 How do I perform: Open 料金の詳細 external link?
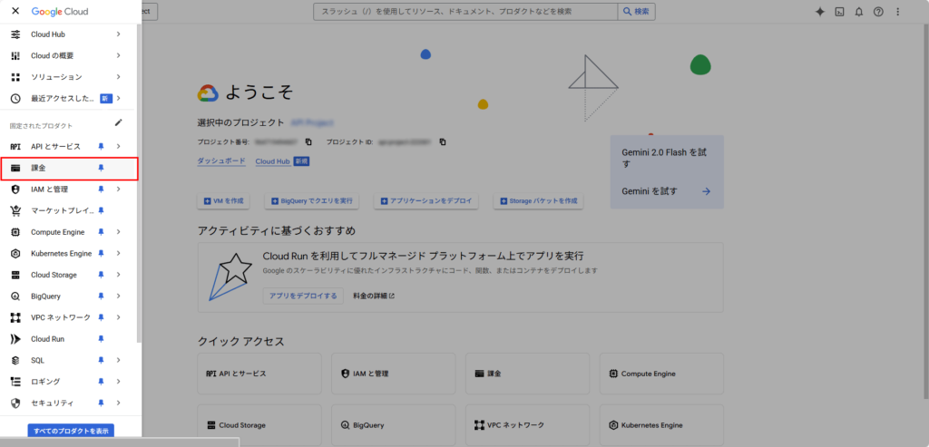373,296
